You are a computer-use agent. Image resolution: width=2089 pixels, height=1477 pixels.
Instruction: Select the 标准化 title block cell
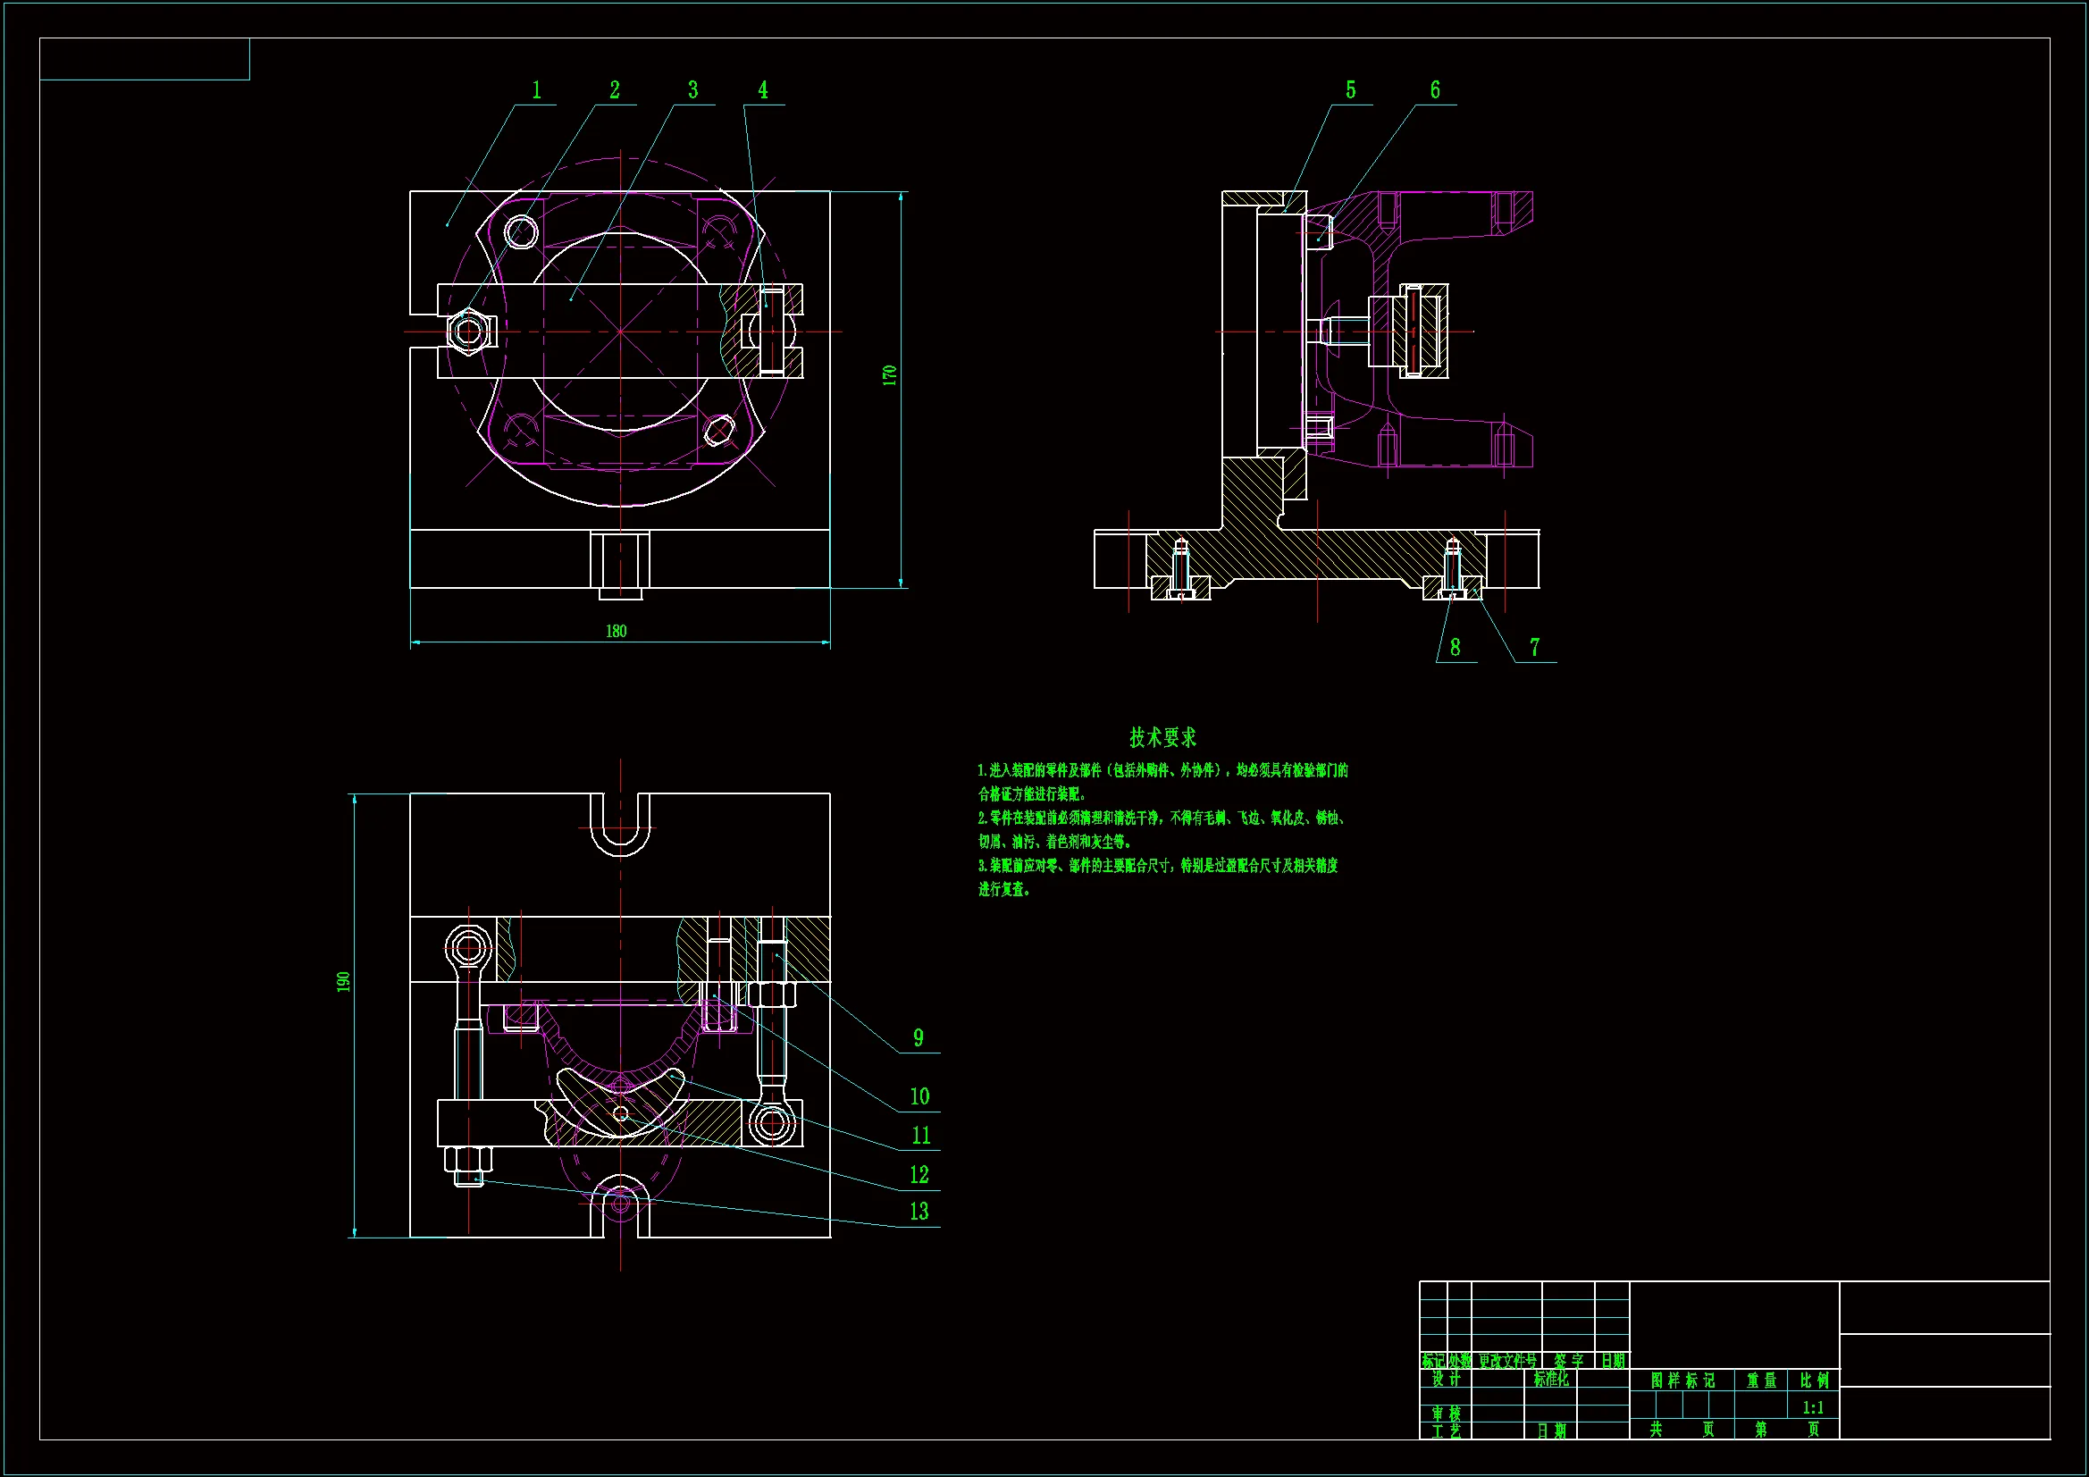pos(1550,1380)
